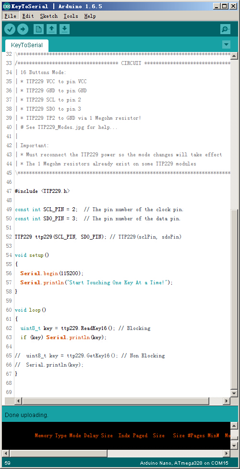240x469 pixels.
Task: Click the console horizontal scrollbar left arrow
Action: [5, 453]
